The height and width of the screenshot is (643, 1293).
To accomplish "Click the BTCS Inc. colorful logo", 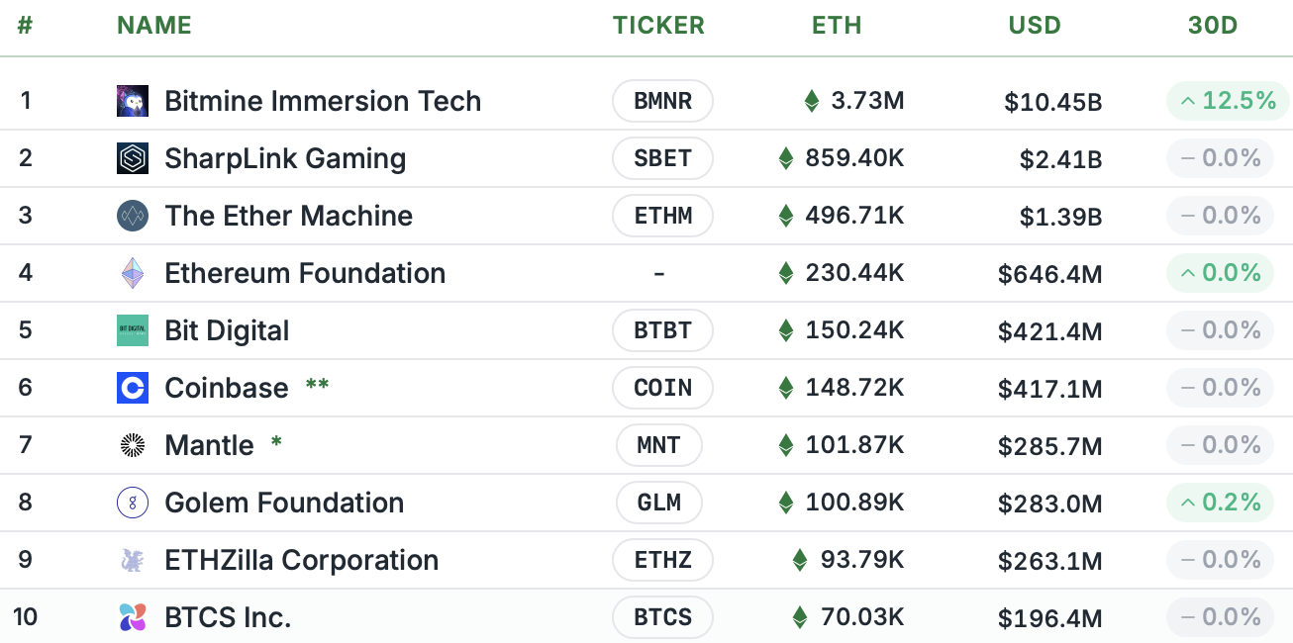I will point(132,616).
